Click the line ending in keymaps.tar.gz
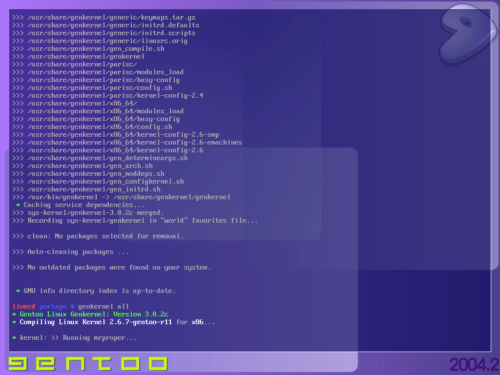The height and width of the screenshot is (375, 500). 104,18
